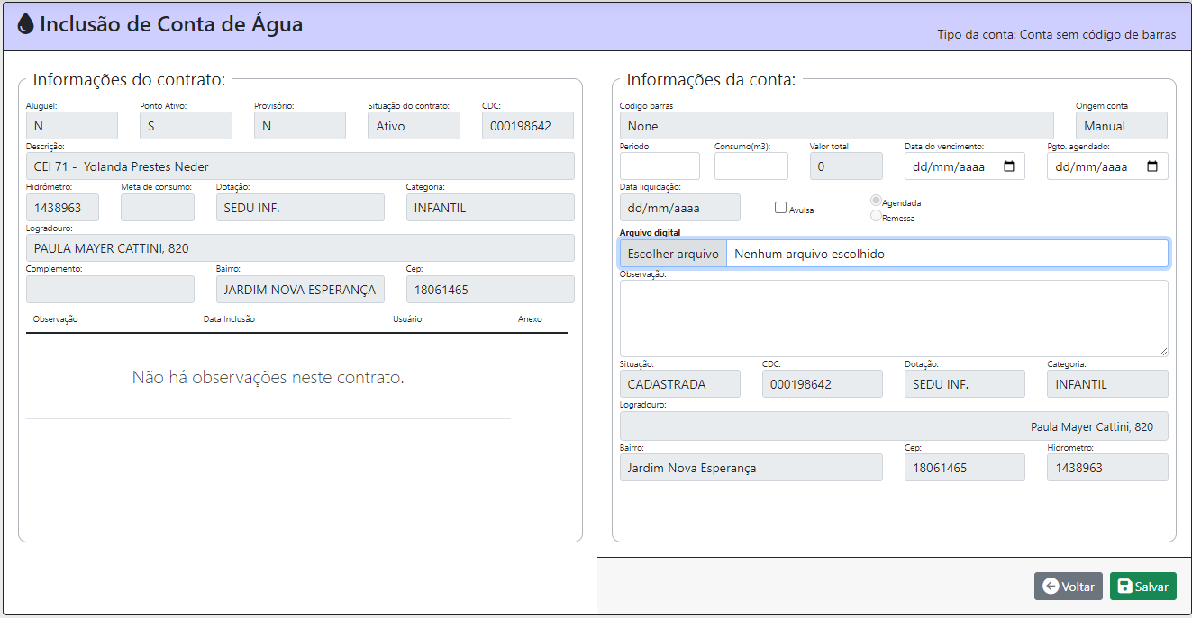Click the 'Informações da conta:' heading
Viewport: 1192px width, 618px height.
pos(711,79)
